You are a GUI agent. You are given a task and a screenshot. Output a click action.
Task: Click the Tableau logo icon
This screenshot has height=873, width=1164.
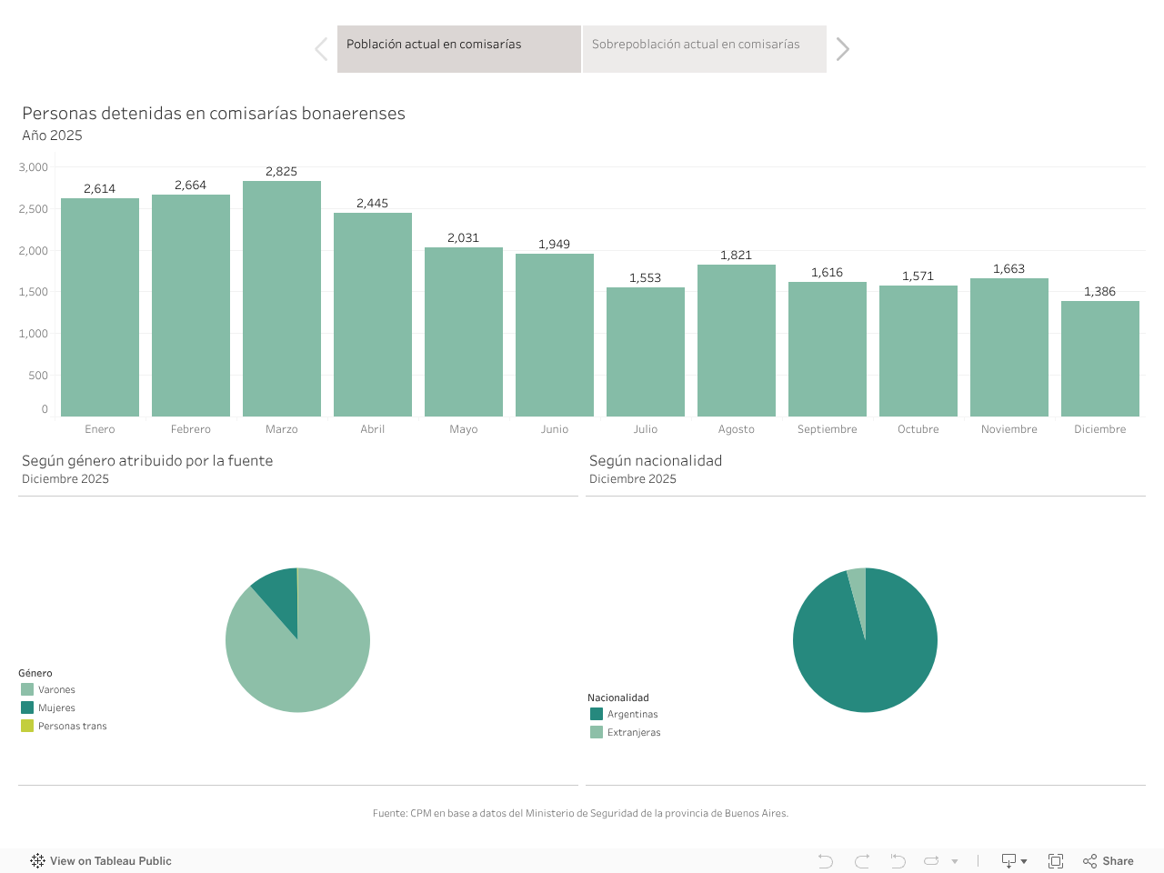point(37,861)
